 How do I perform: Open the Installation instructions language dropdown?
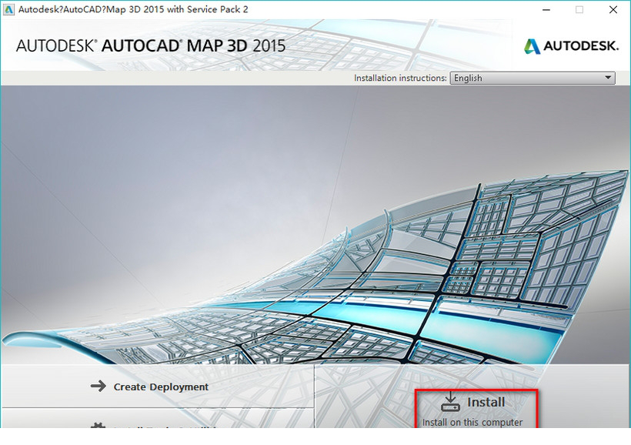pyautogui.click(x=532, y=78)
